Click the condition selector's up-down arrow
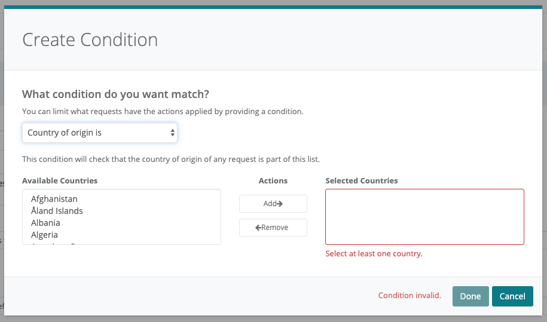This screenshot has height=322, width=547. pyautogui.click(x=173, y=133)
